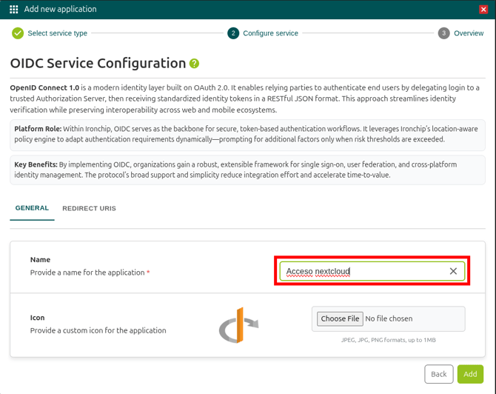This screenshot has height=394, width=496.
Task: Click the Platform Role info box
Action: coord(247,134)
